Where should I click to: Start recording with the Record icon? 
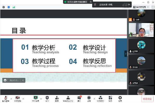89,99
